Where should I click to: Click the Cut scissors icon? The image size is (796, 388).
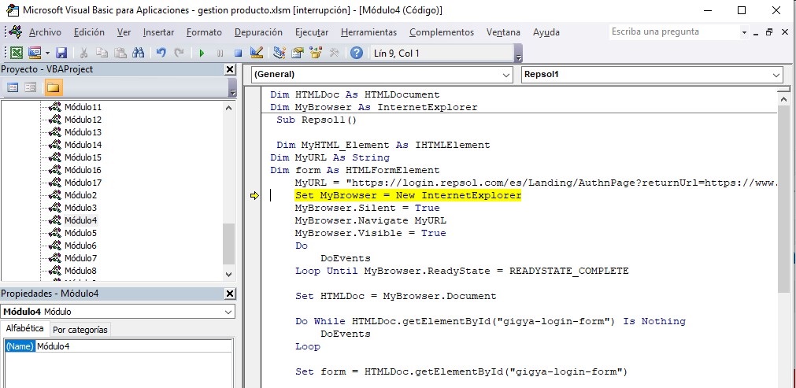[84, 53]
